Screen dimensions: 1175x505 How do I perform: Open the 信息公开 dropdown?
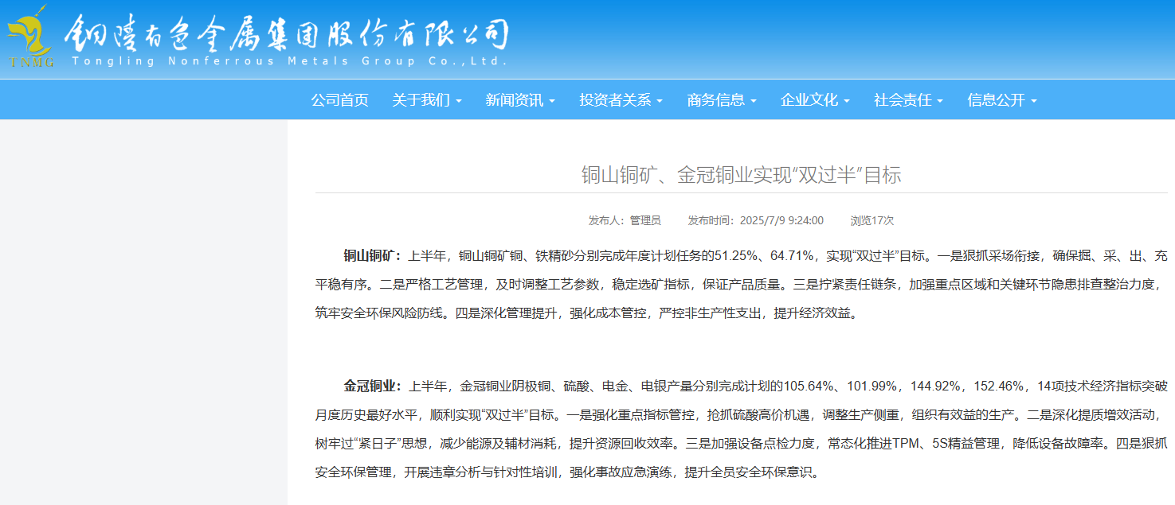pos(1002,100)
